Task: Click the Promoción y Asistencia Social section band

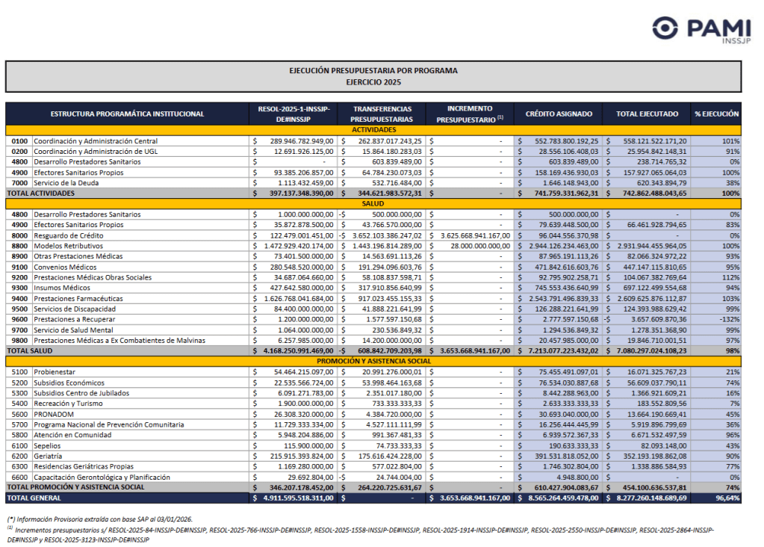Action: [x=373, y=361]
